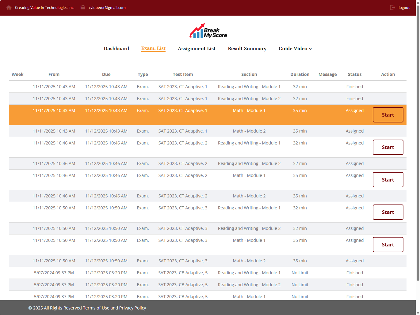Switch to Assignment List tab
The image size is (420, 315).
(x=197, y=49)
